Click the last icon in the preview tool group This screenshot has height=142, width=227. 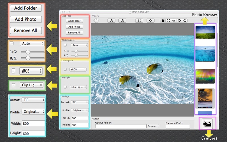185,20
